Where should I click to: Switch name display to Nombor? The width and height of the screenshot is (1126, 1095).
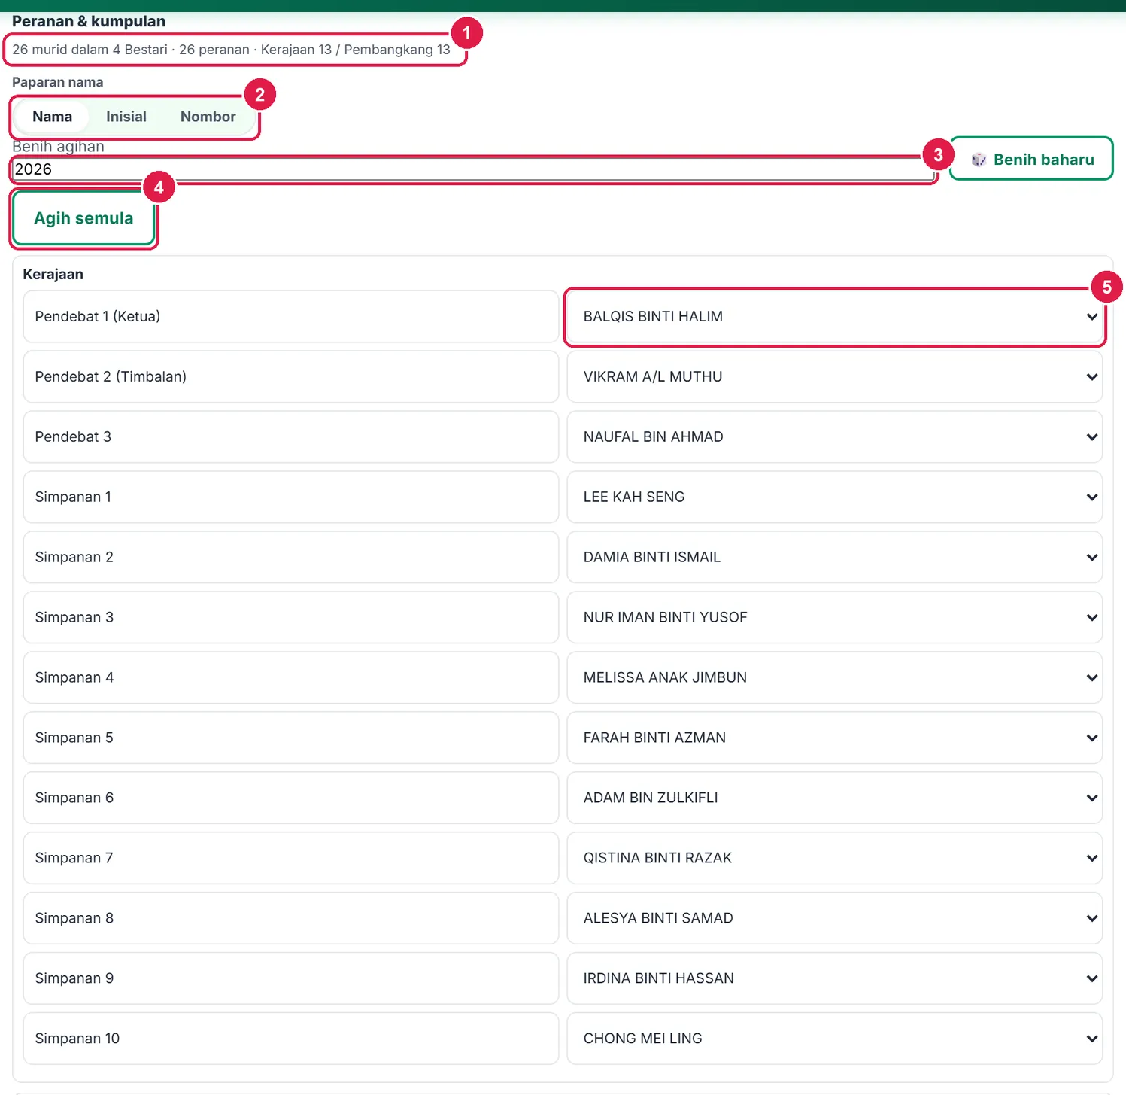click(208, 117)
